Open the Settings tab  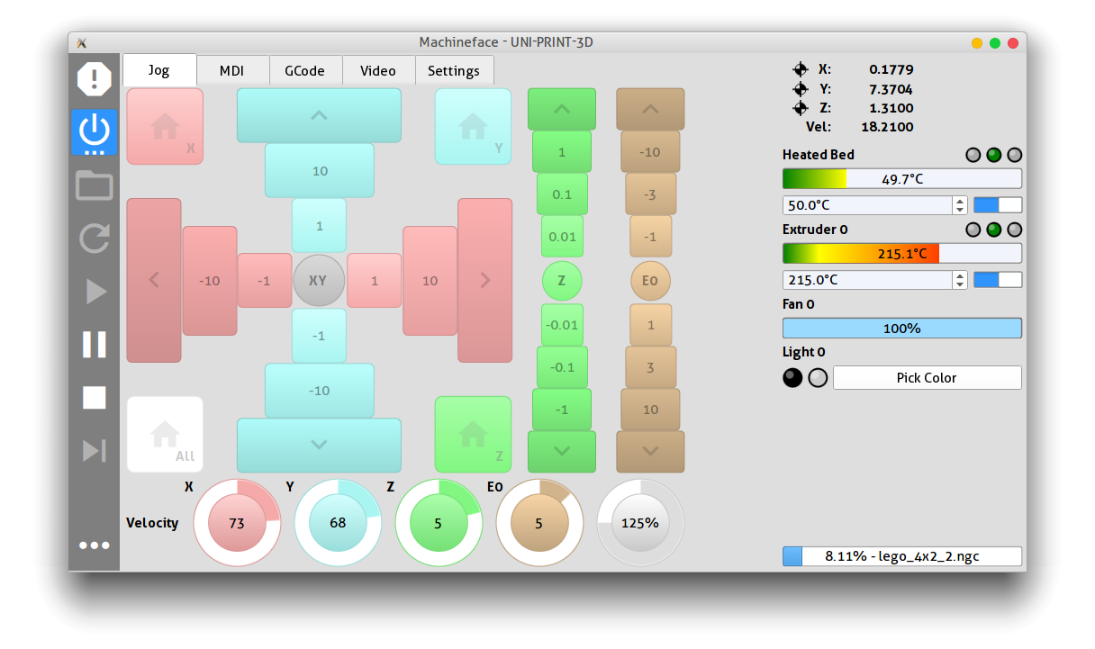[454, 70]
